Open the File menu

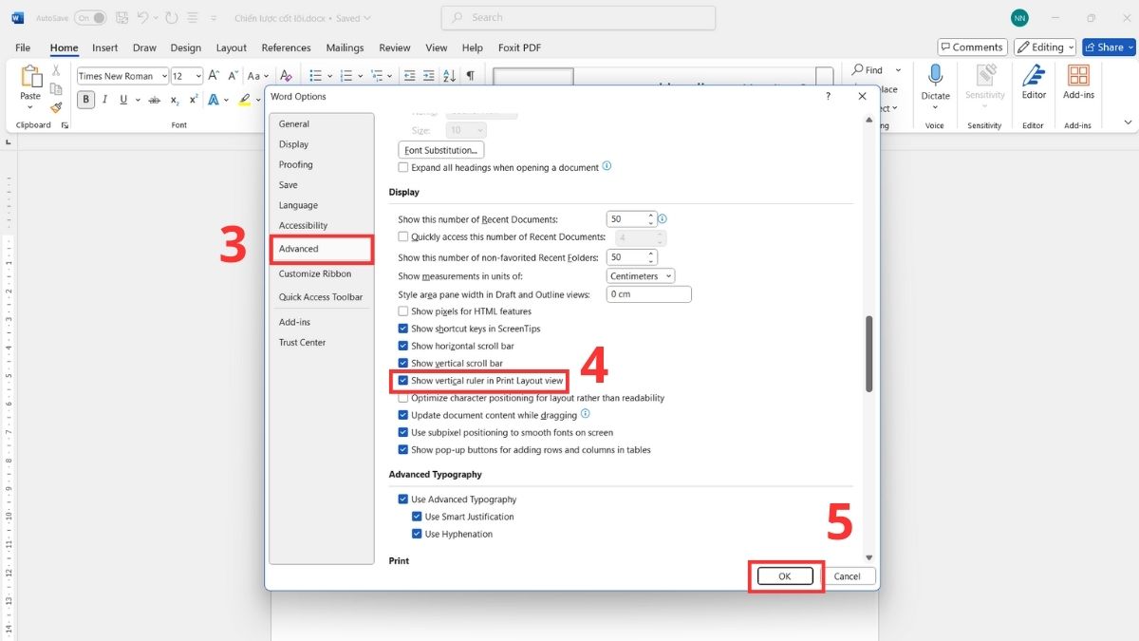point(23,47)
